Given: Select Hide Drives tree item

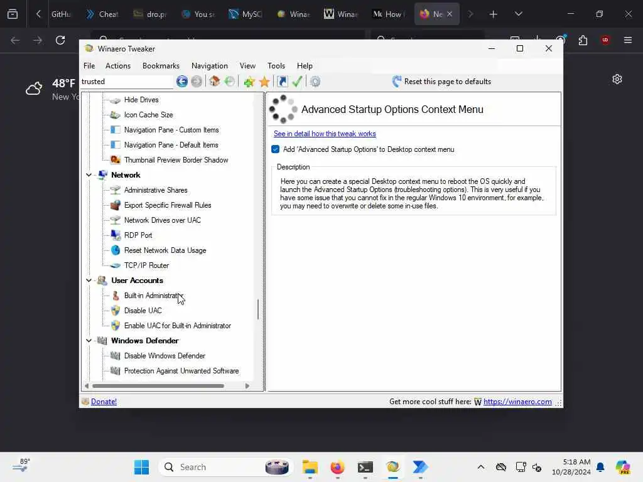Looking at the screenshot, I should point(141,100).
